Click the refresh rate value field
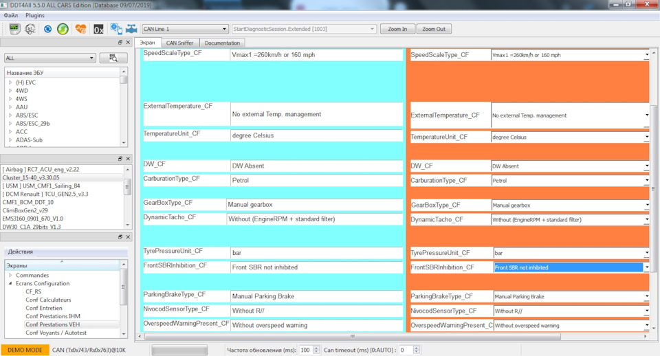The width and height of the screenshot is (660, 356). [x=305, y=350]
